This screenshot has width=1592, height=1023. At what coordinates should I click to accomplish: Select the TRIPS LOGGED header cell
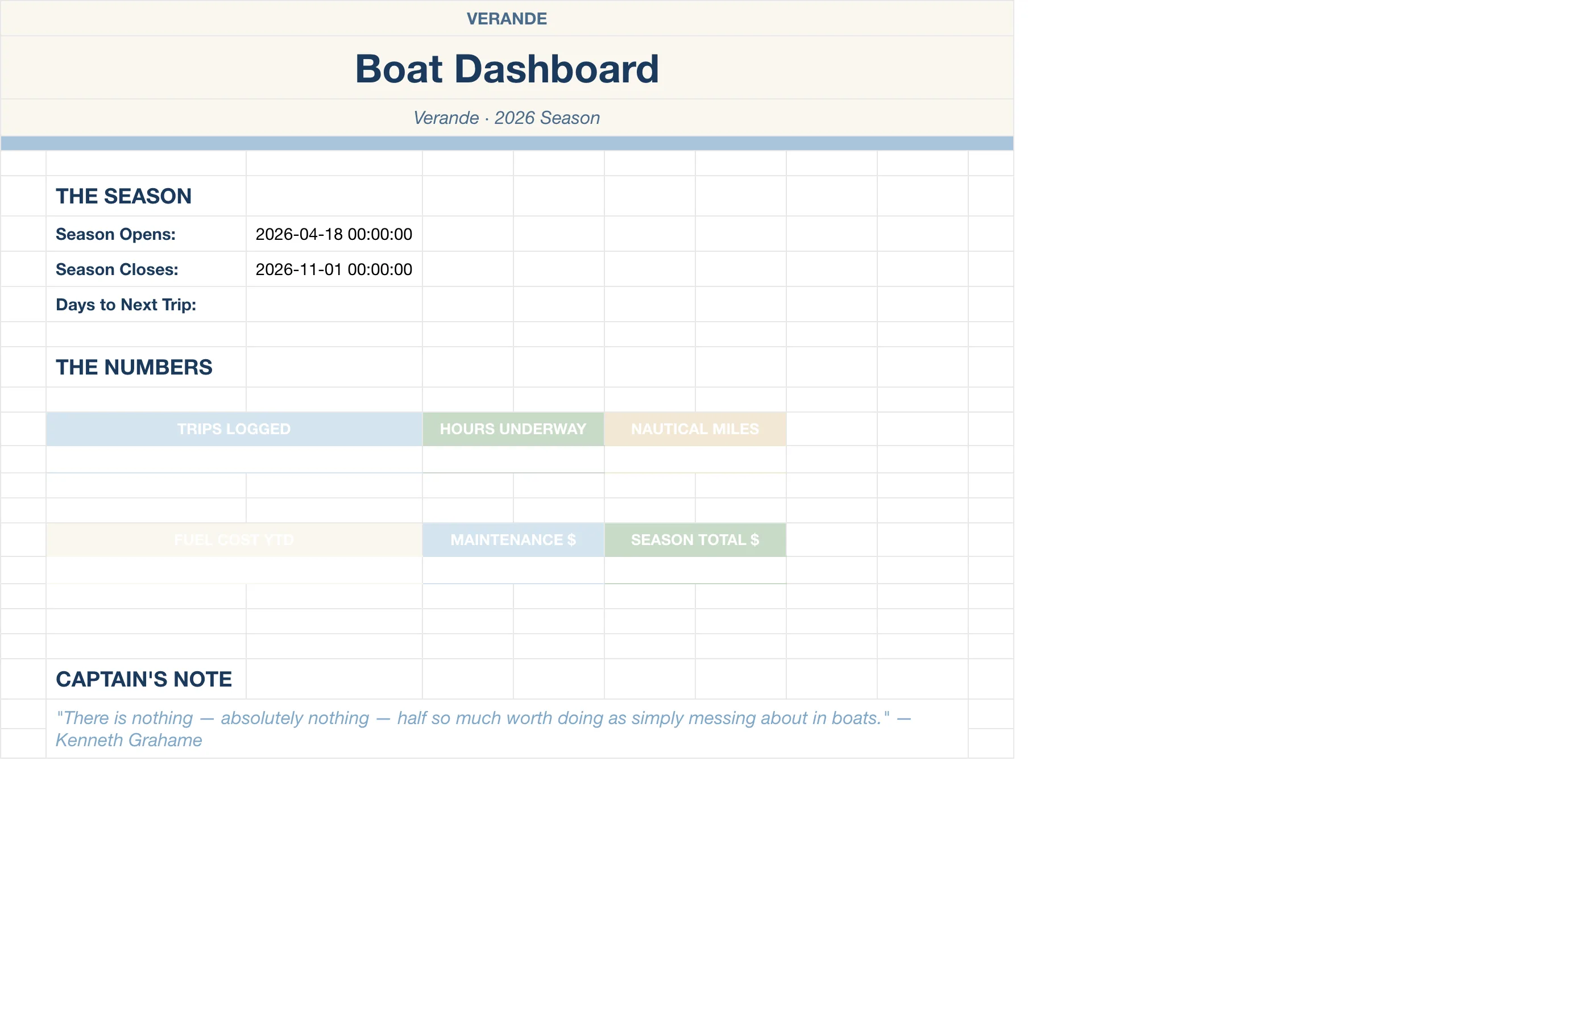(234, 429)
